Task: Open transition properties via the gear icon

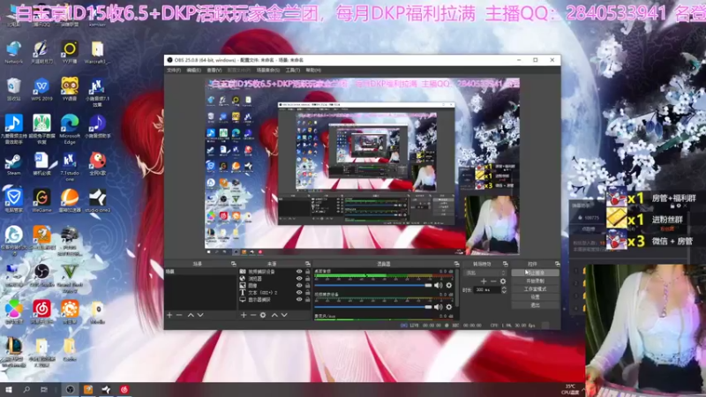Action: click(503, 281)
